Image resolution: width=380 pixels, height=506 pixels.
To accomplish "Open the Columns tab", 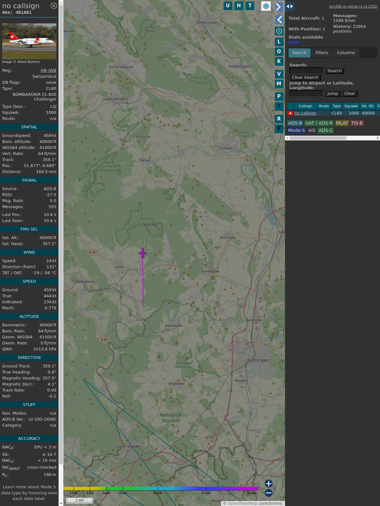I will 346,53.
